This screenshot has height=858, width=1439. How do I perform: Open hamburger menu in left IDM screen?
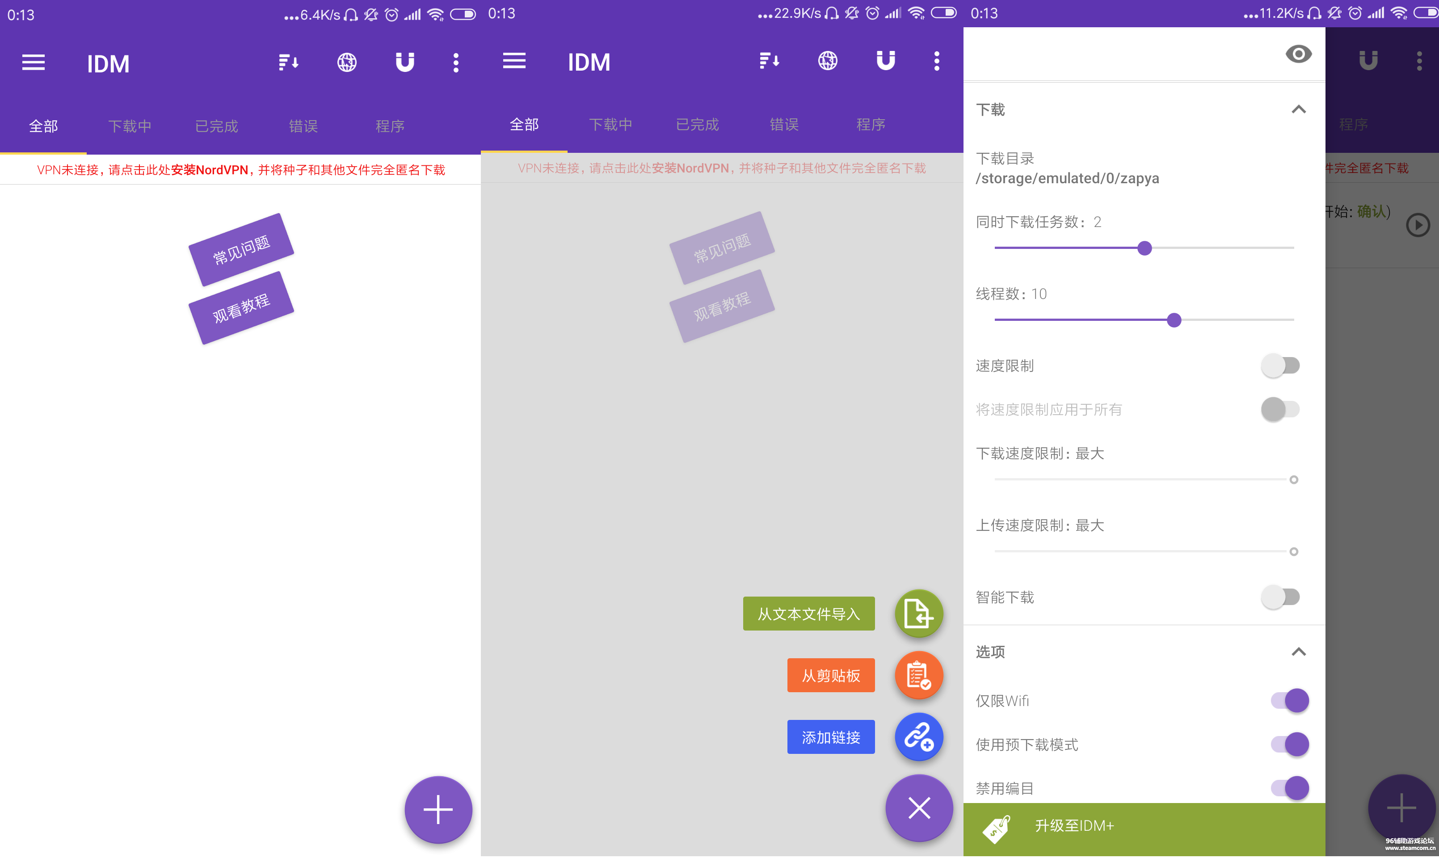(x=34, y=63)
